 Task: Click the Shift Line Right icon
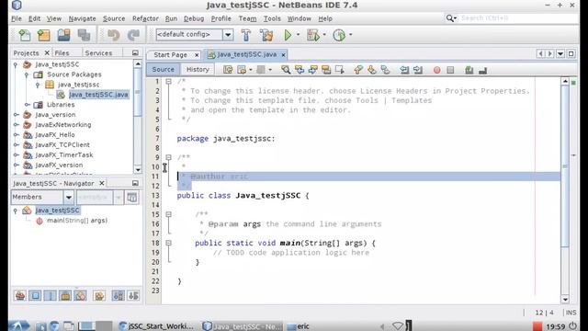[418, 70]
